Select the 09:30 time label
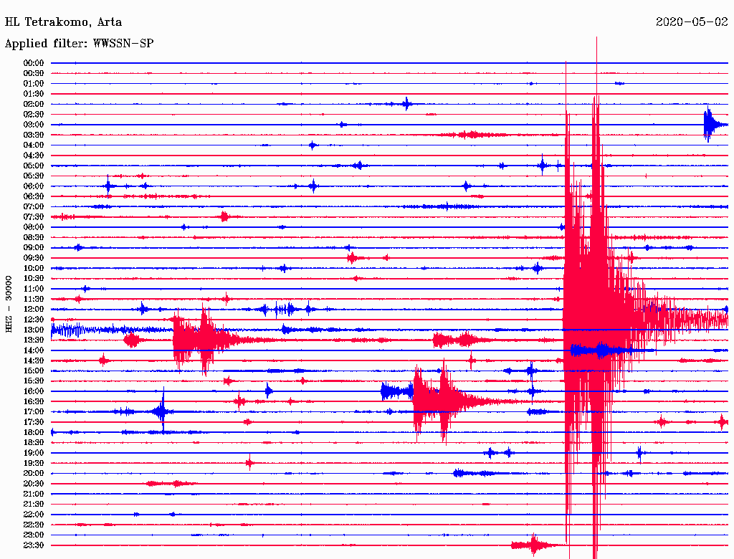The image size is (734, 559). [x=33, y=259]
